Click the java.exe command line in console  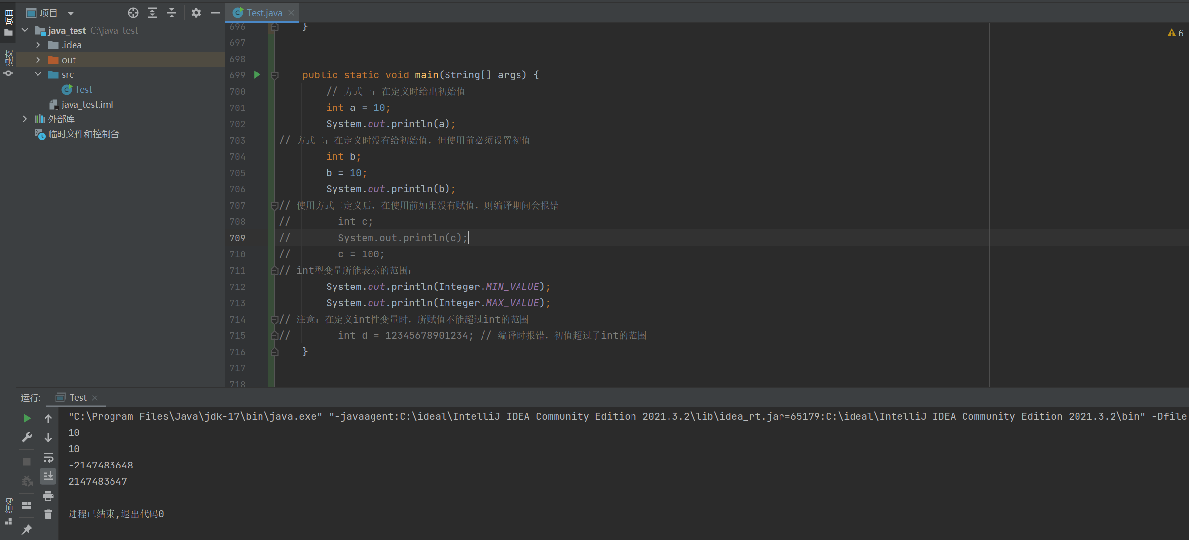627,417
